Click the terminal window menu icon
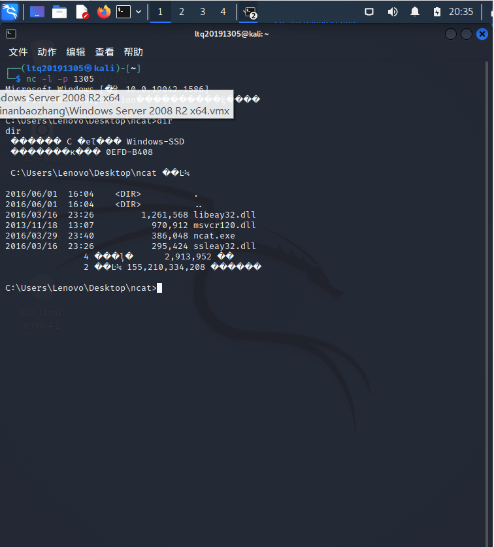 [11, 34]
